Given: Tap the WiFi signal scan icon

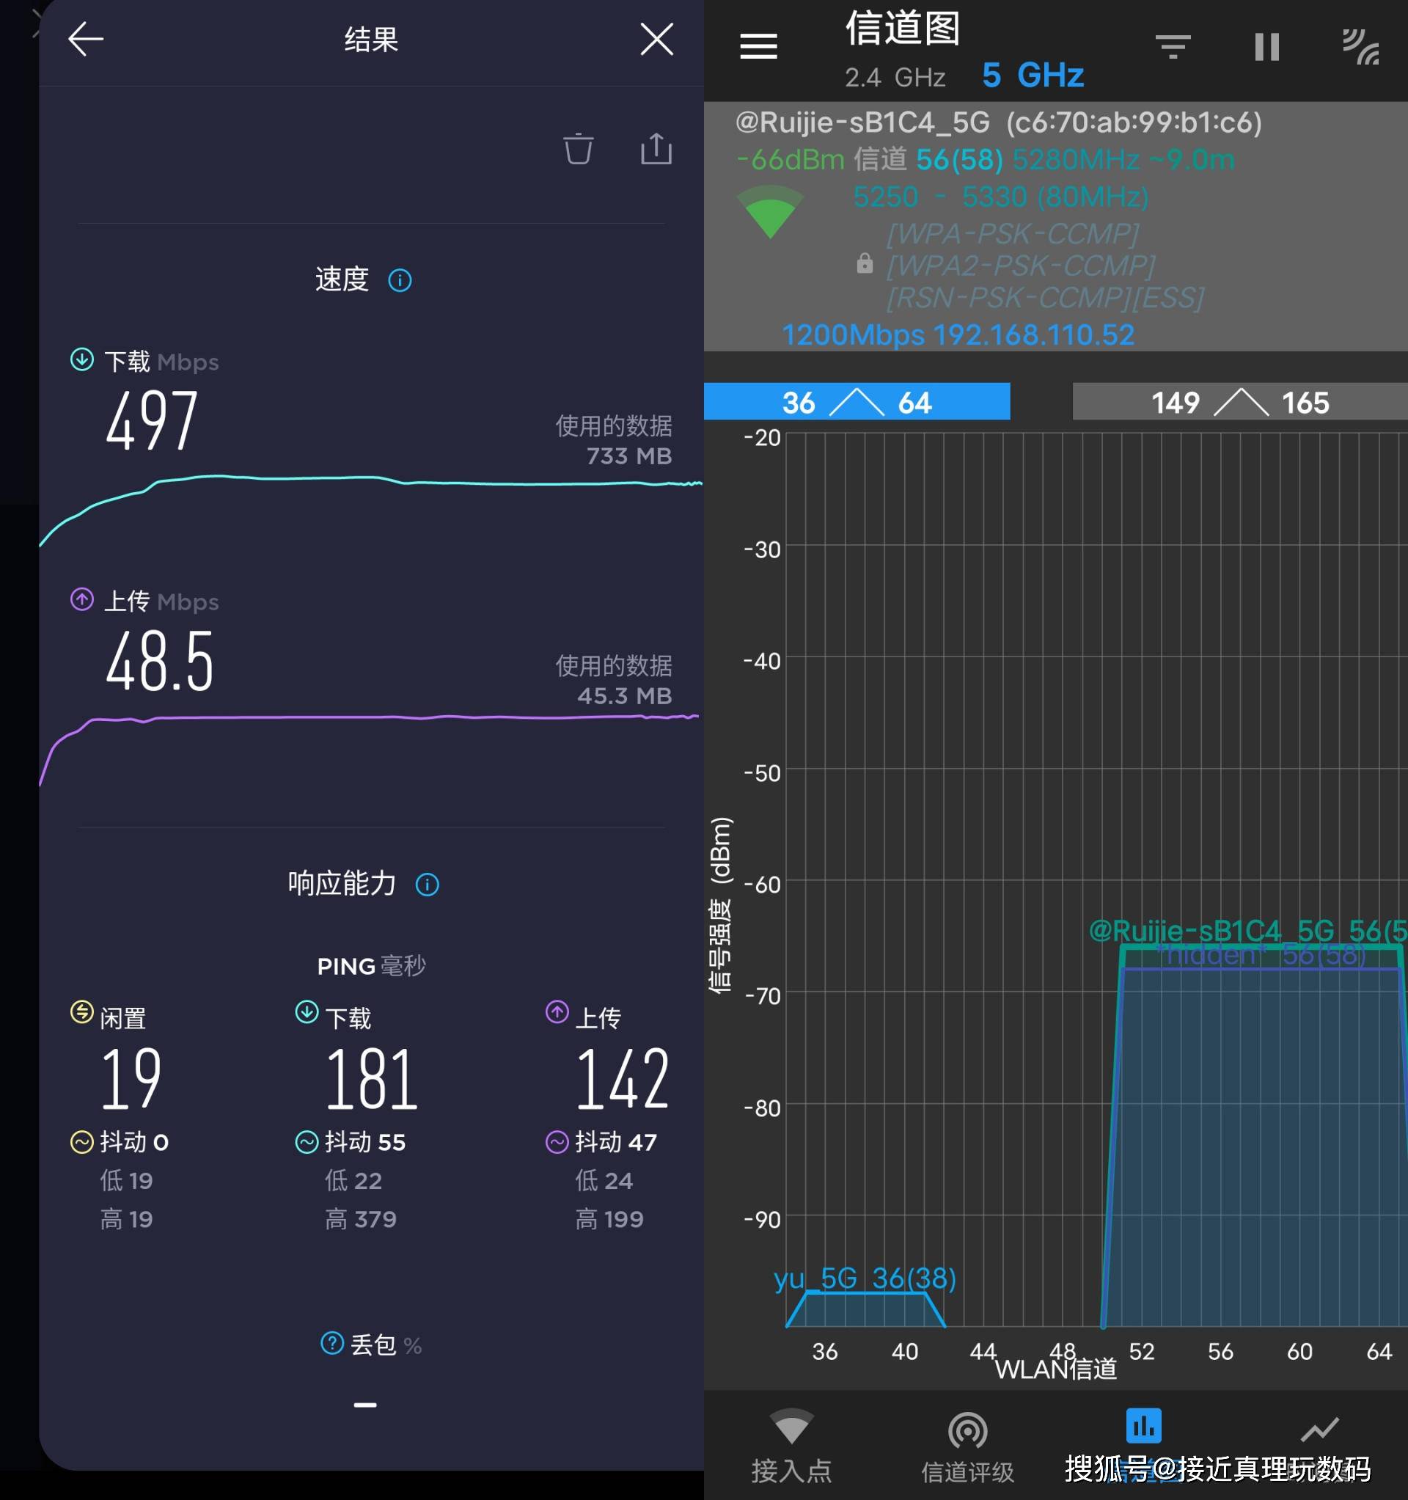Looking at the screenshot, I should click(x=1360, y=47).
